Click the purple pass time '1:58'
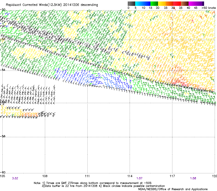The width and height of the screenshot is (217, 191). tap(193, 178)
